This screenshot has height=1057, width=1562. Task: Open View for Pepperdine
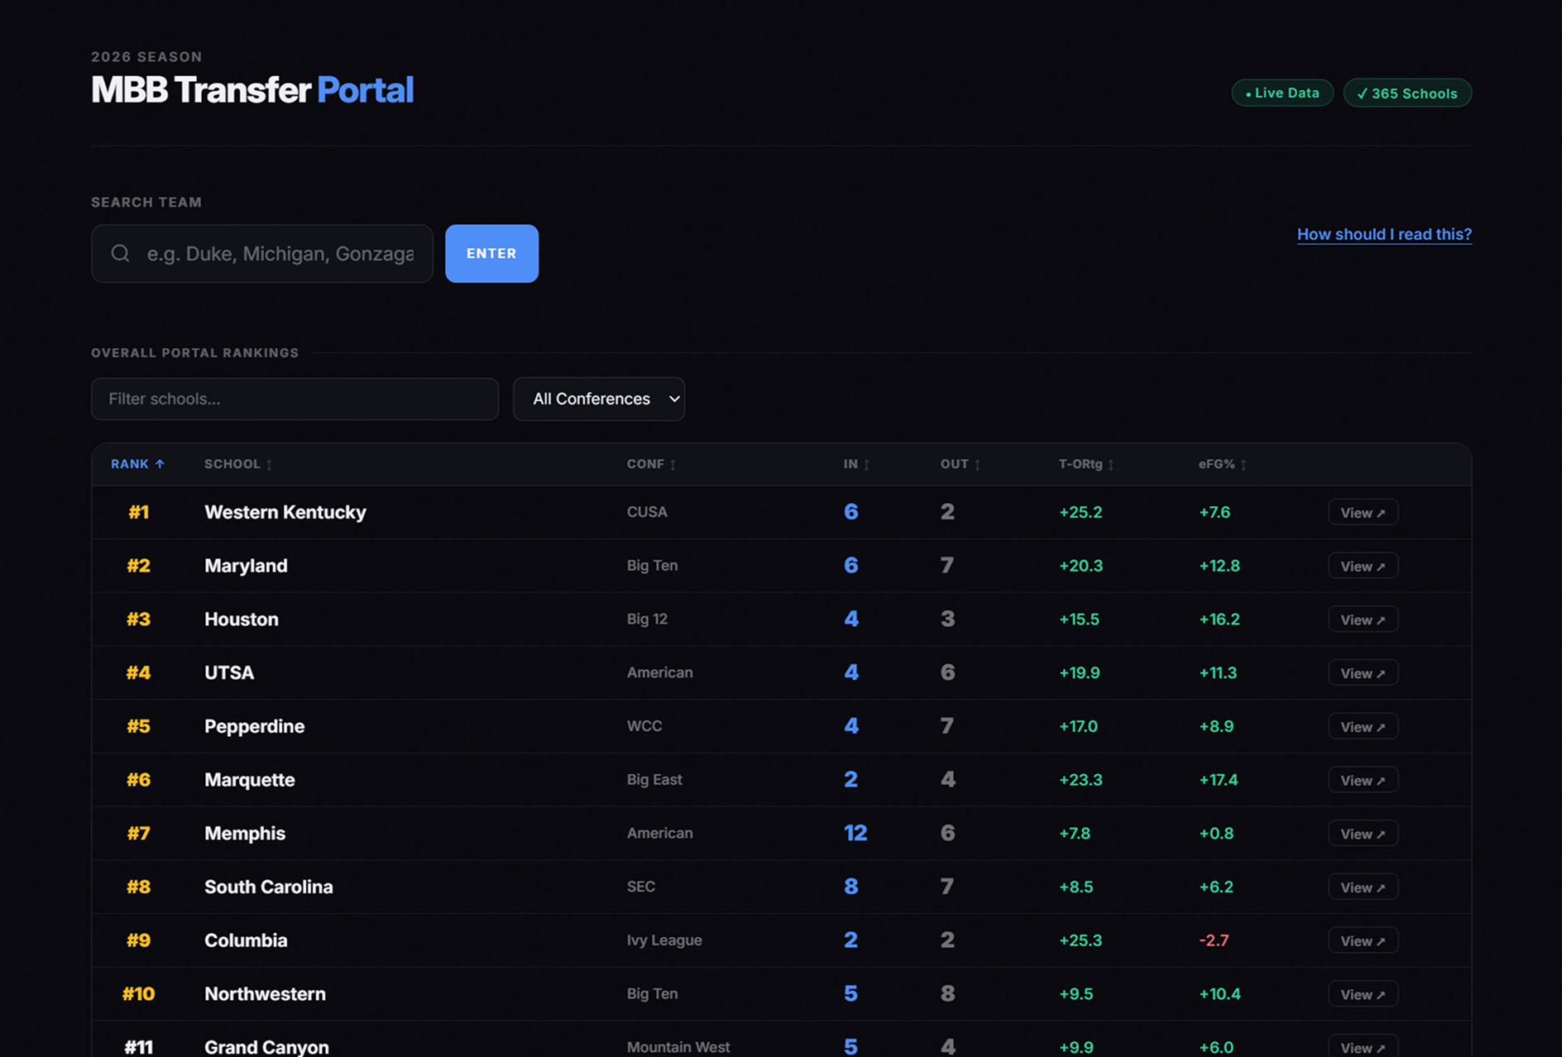[x=1363, y=726]
